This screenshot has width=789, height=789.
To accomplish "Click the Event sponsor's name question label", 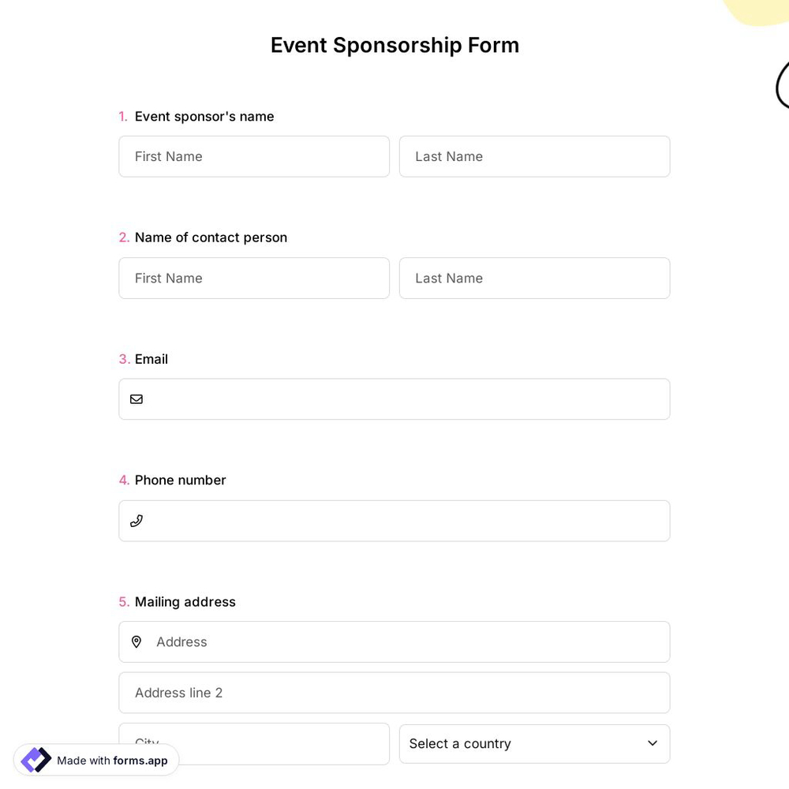I will [x=204, y=116].
